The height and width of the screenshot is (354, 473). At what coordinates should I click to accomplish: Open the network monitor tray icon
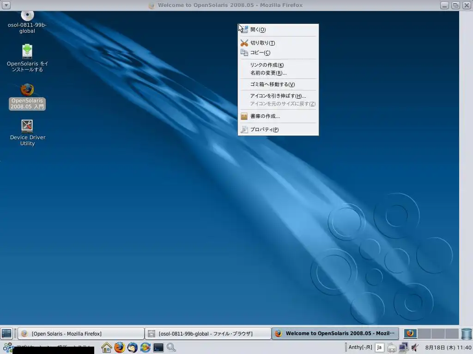403,348
